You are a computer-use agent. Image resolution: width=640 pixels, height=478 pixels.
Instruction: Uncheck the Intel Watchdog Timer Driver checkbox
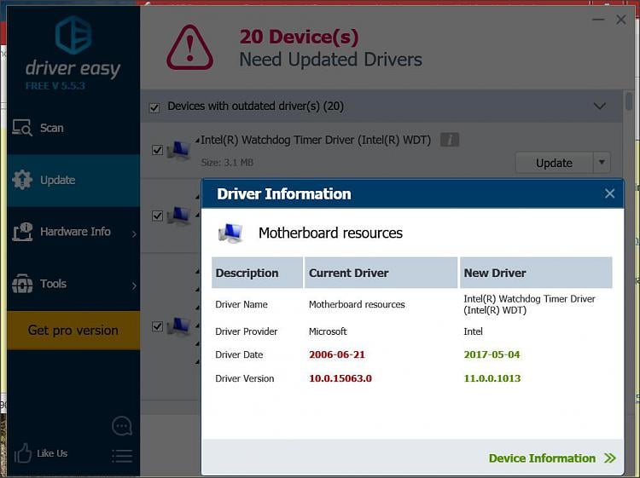pos(157,150)
